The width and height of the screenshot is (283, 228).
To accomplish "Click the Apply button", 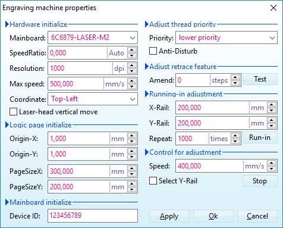I will (169, 216).
